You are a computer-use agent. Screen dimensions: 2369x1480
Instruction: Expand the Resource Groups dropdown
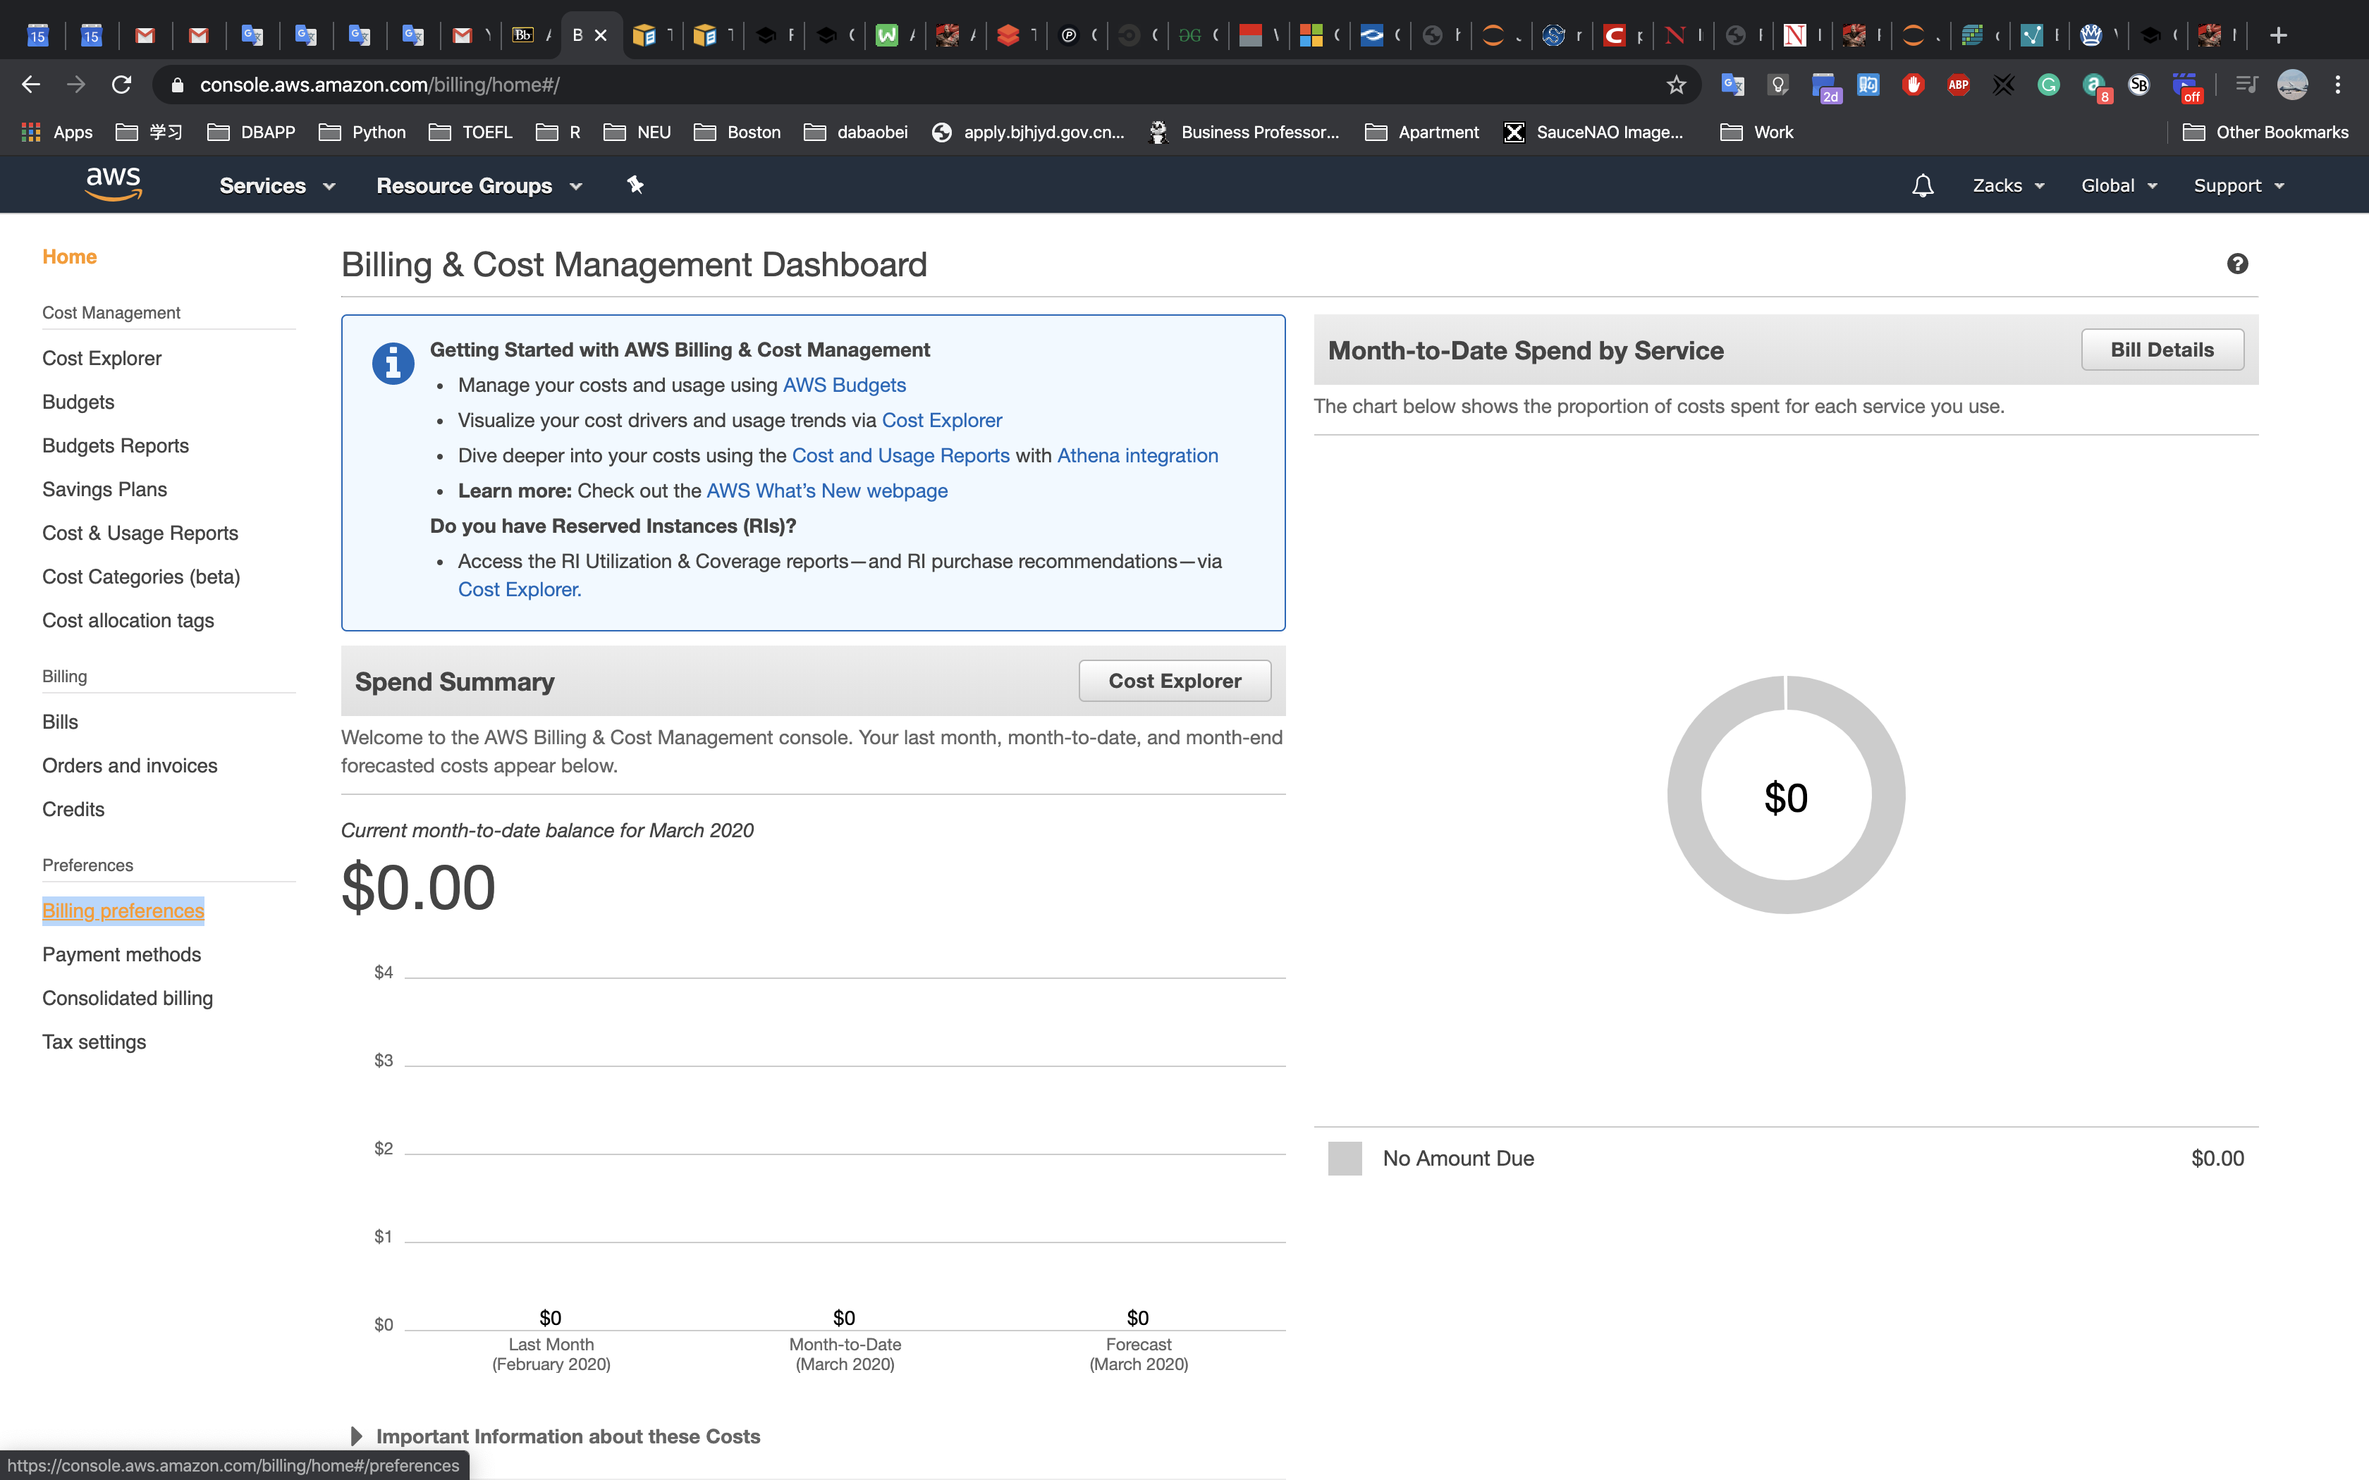(479, 186)
